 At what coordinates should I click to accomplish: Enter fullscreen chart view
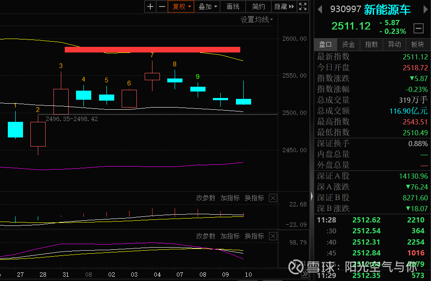pos(303,7)
